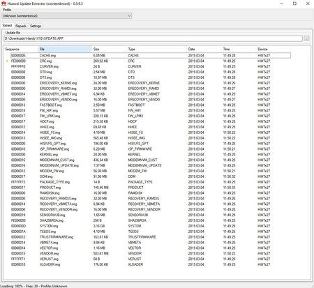Screen dimensions: 314x288
Task: Select the RECOVERY_RAMDIS.img row
Action: click(151, 199)
